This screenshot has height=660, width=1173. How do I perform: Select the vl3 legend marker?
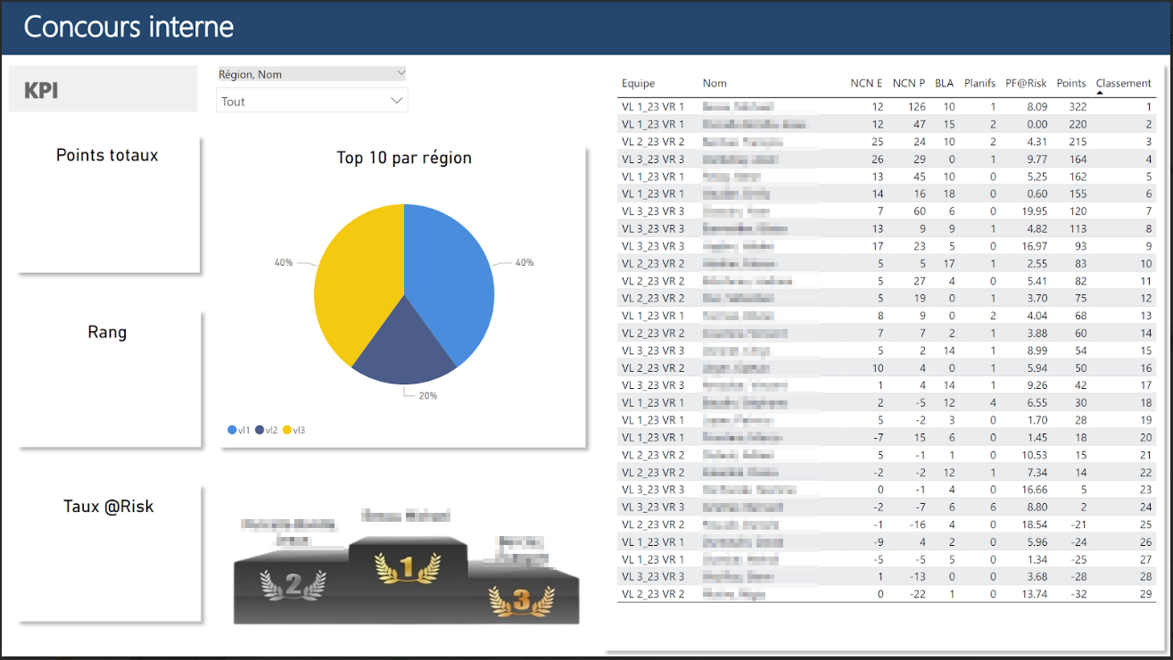click(287, 431)
